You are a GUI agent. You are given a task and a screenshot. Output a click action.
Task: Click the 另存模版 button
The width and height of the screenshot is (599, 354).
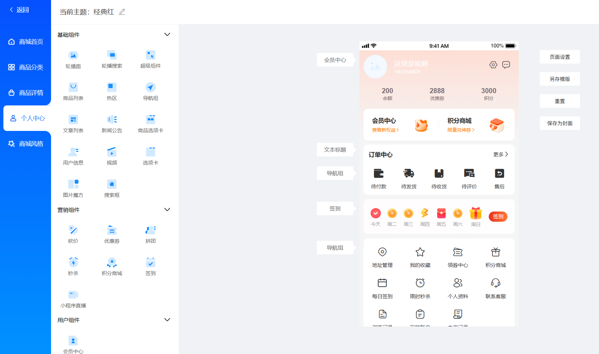click(x=560, y=79)
